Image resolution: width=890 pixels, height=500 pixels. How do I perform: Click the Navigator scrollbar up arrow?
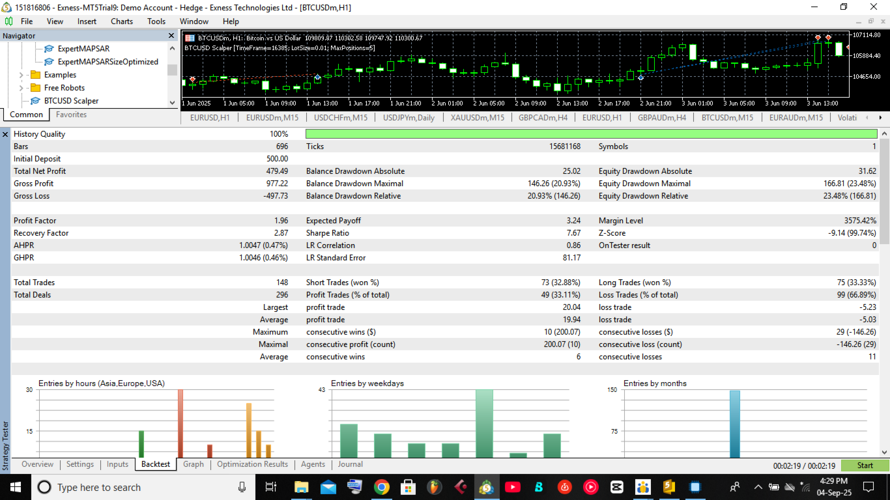pos(172,48)
